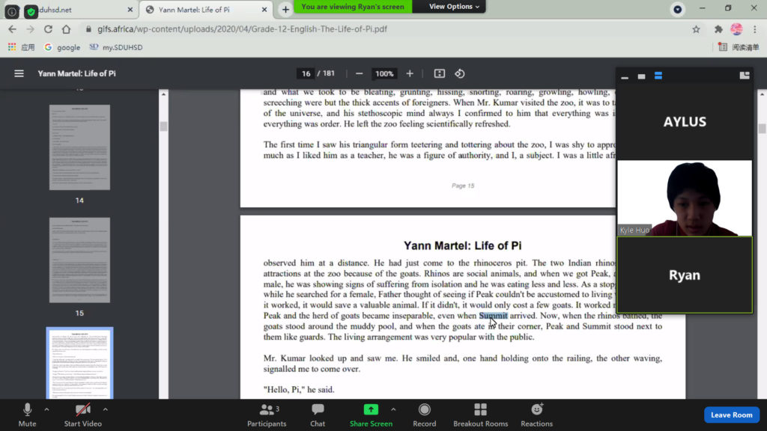
Task: Click Ryan's participant tile
Action: coord(685,275)
